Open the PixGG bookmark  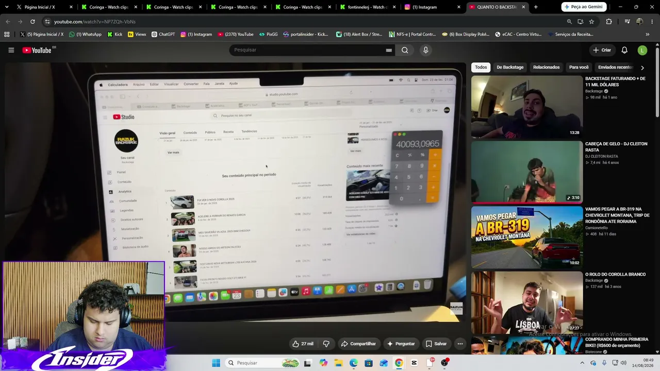pos(269,35)
